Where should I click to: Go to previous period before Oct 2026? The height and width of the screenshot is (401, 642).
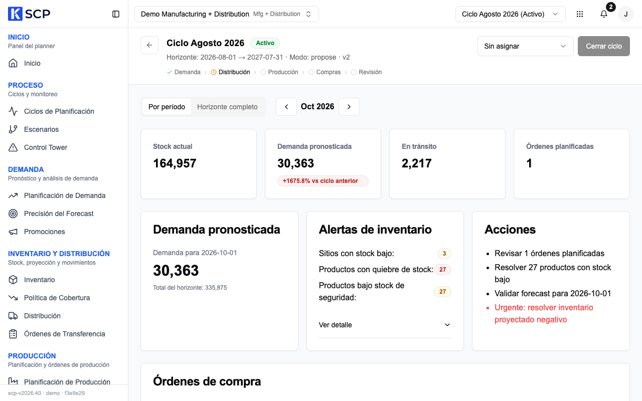pos(286,107)
